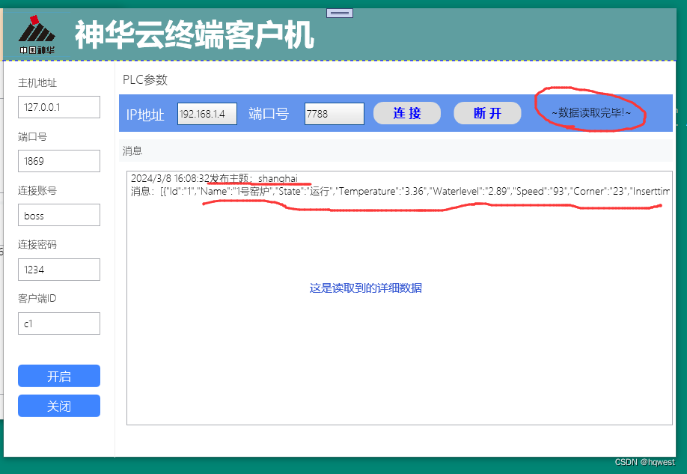The width and height of the screenshot is (687, 474).
Task: Click the grip handle at top center
Action: tap(340, 13)
